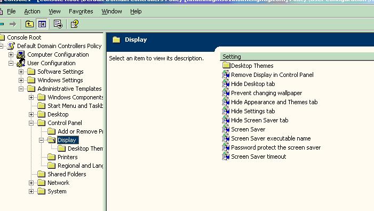Viewport: 374px width, 211px height.
Task: Click the Default Domain Controllers Policy icon
Action: click(11, 46)
